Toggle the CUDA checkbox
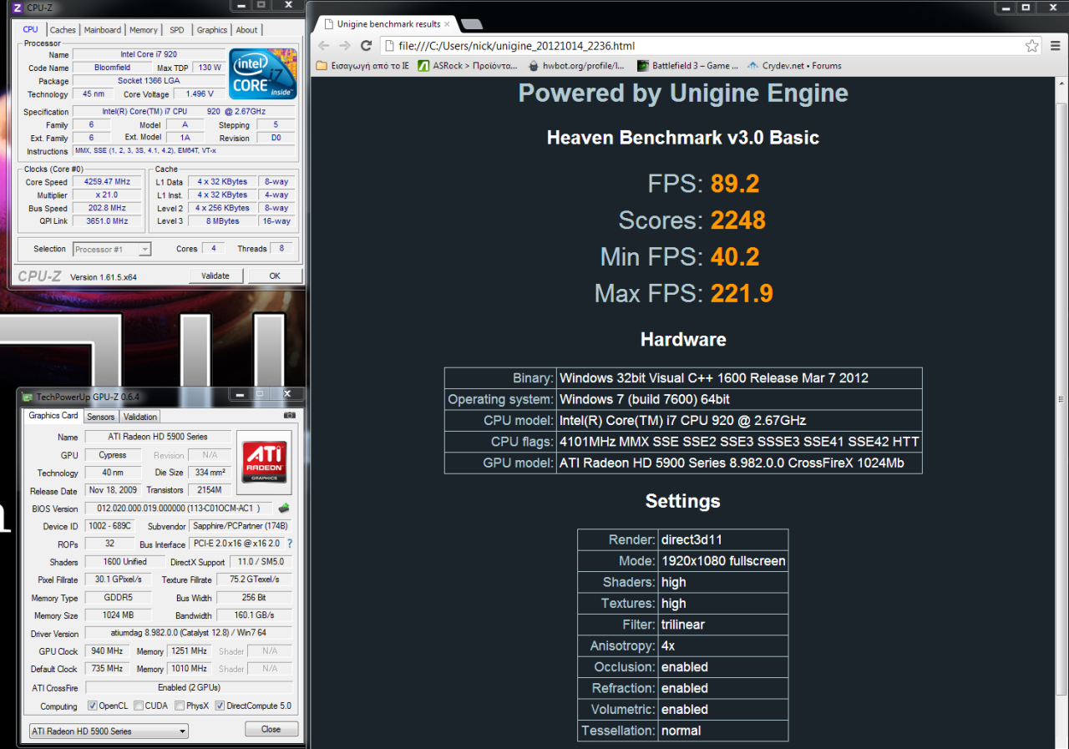Screen dimensions: 1069x749 click(138, 706)
